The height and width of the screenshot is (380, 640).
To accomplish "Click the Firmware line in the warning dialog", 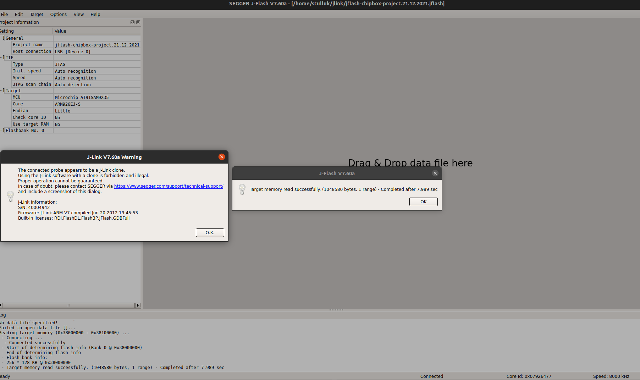I will pyautogui.click(x=78, y=213).
